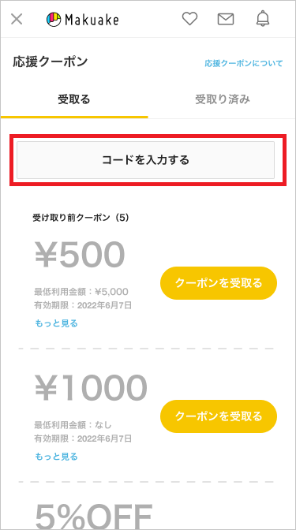The width and height of the screenshot is (296, 530).
Task: Click the Makuake colorful logo icon
Action: 54,20
